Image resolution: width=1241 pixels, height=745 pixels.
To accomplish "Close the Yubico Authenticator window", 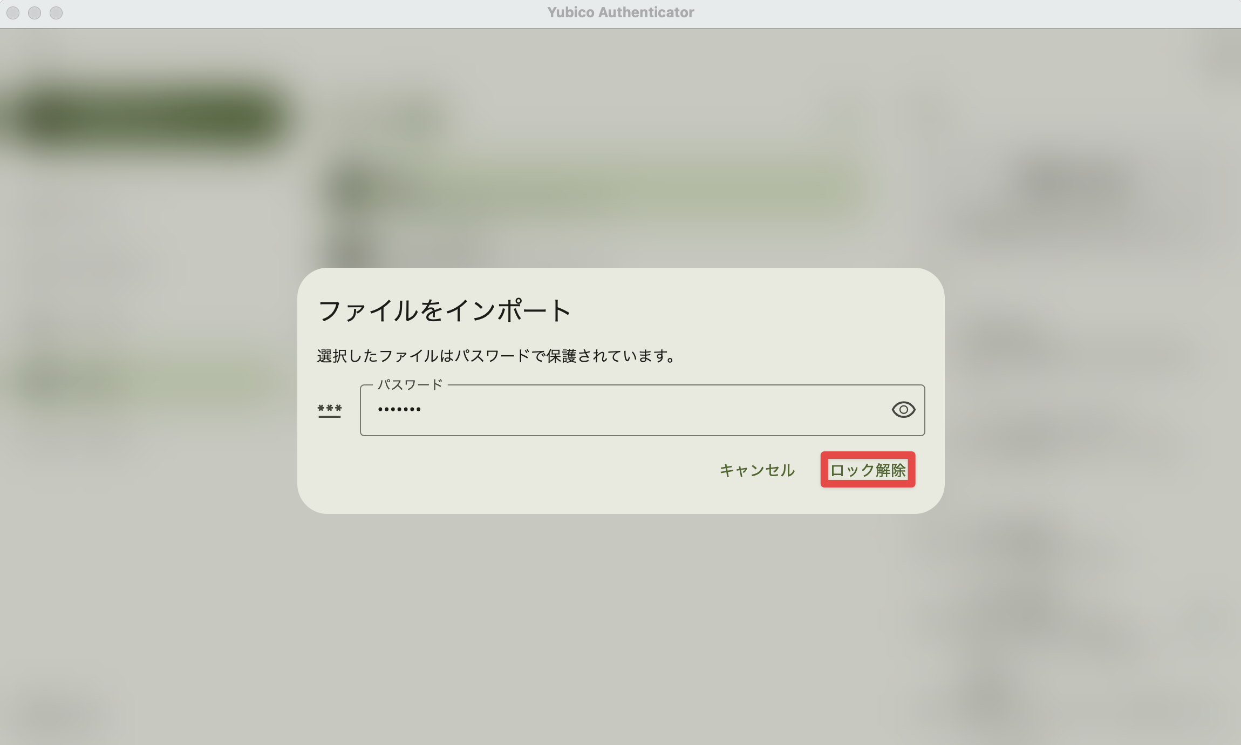I will tap(13, 12).
